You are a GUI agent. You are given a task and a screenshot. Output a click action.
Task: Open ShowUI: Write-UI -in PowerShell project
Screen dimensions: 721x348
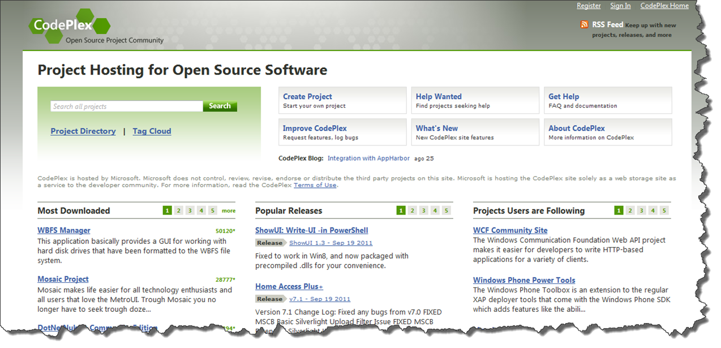coord(312,230)
